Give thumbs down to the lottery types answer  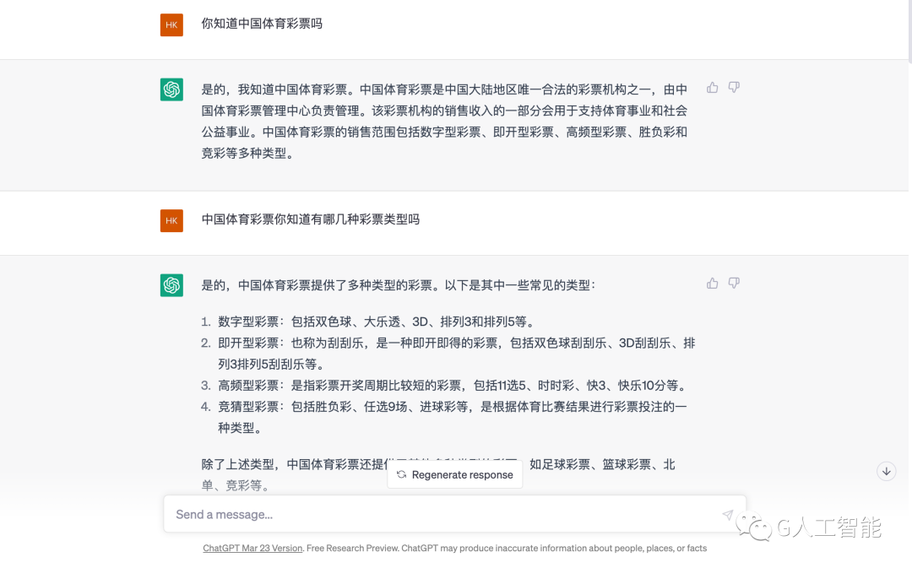pyautogui.click(x=734, y=283)
